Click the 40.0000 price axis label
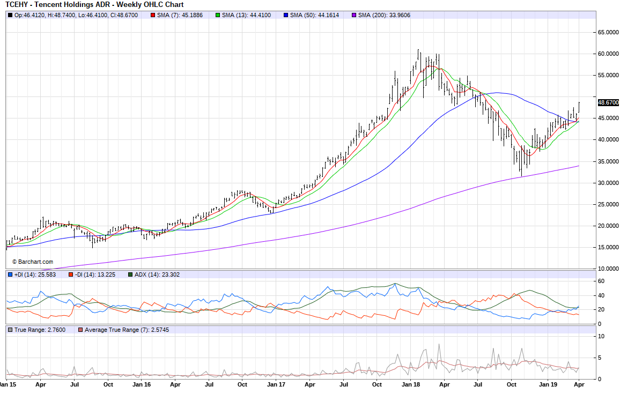The image size is (620, 401). [608, 139]
